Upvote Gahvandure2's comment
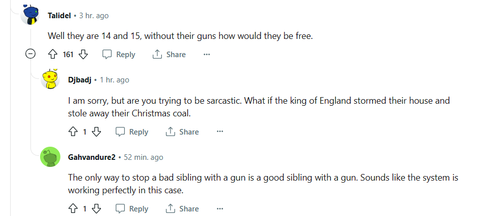 [73, 208]
